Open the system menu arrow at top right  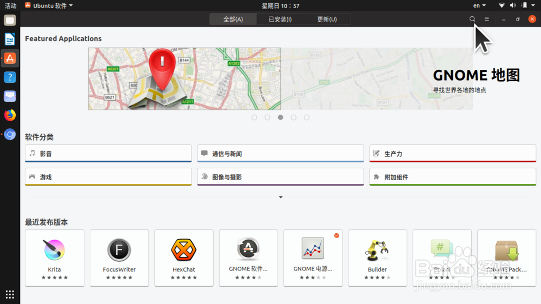[x=533, y=5]
